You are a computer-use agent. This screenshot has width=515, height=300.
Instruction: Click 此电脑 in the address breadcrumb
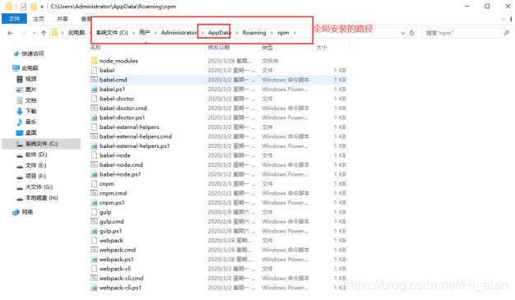pos(77,33)
